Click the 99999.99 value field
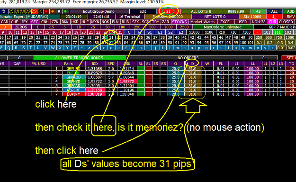This screenshot has height=182, width=296. point(236,11)
